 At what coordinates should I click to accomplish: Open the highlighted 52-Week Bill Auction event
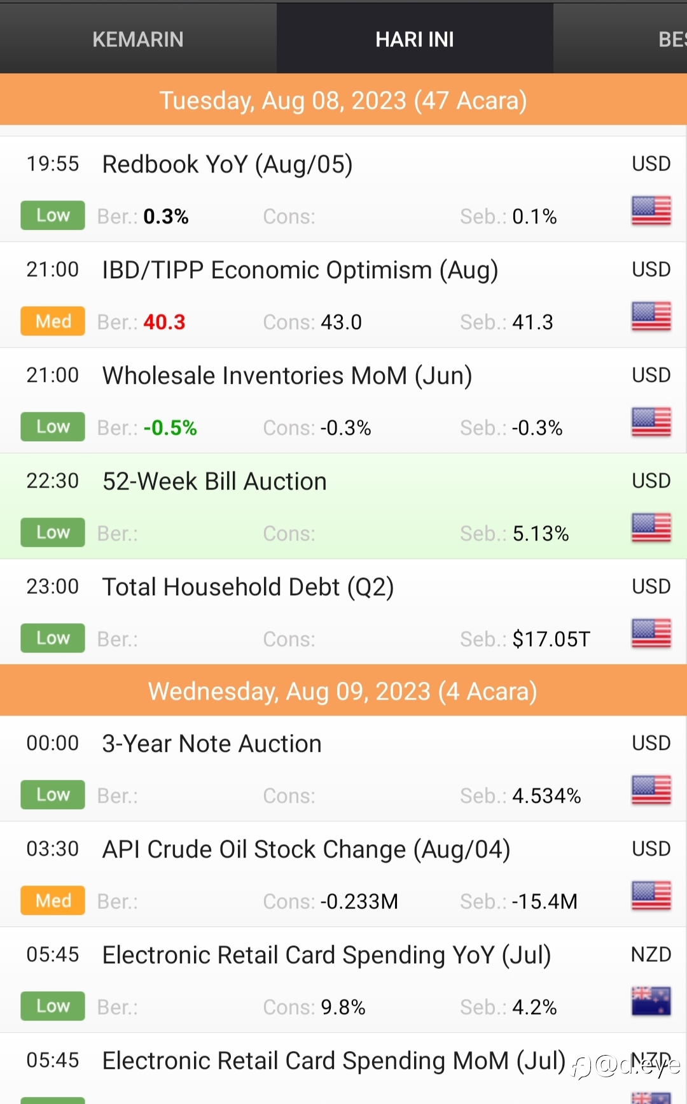click(343, 506)
